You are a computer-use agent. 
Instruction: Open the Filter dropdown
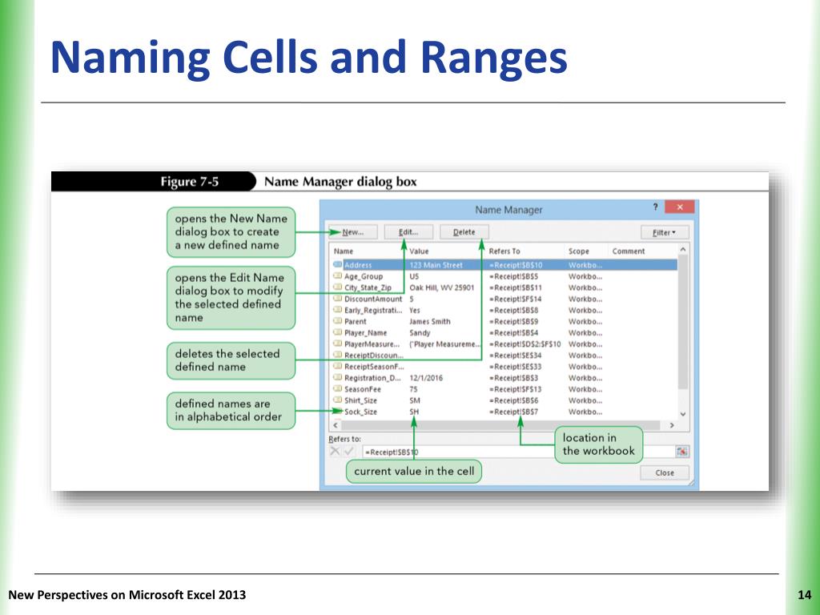[665, 232]
